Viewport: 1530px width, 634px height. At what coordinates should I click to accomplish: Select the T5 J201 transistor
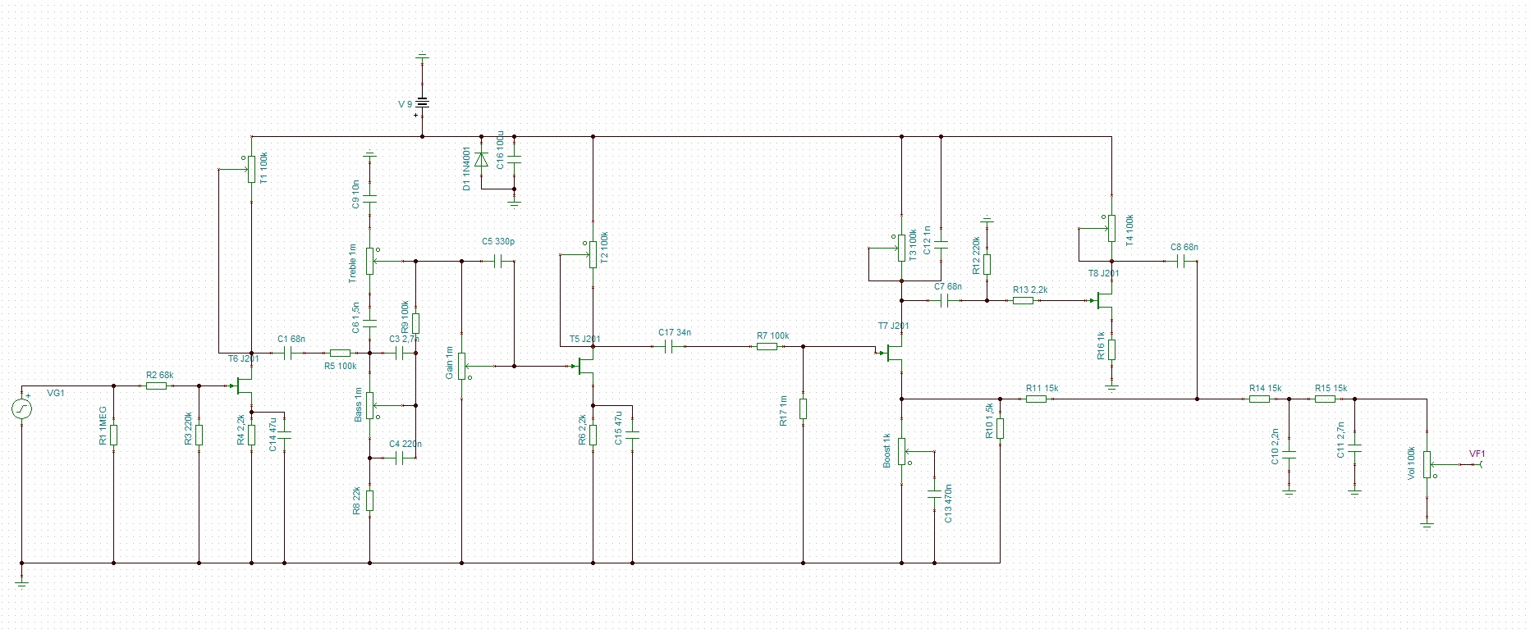coord(586,366)
